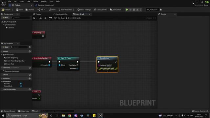Toggle Hide Unrelated nodes

(x=65, y=10)
